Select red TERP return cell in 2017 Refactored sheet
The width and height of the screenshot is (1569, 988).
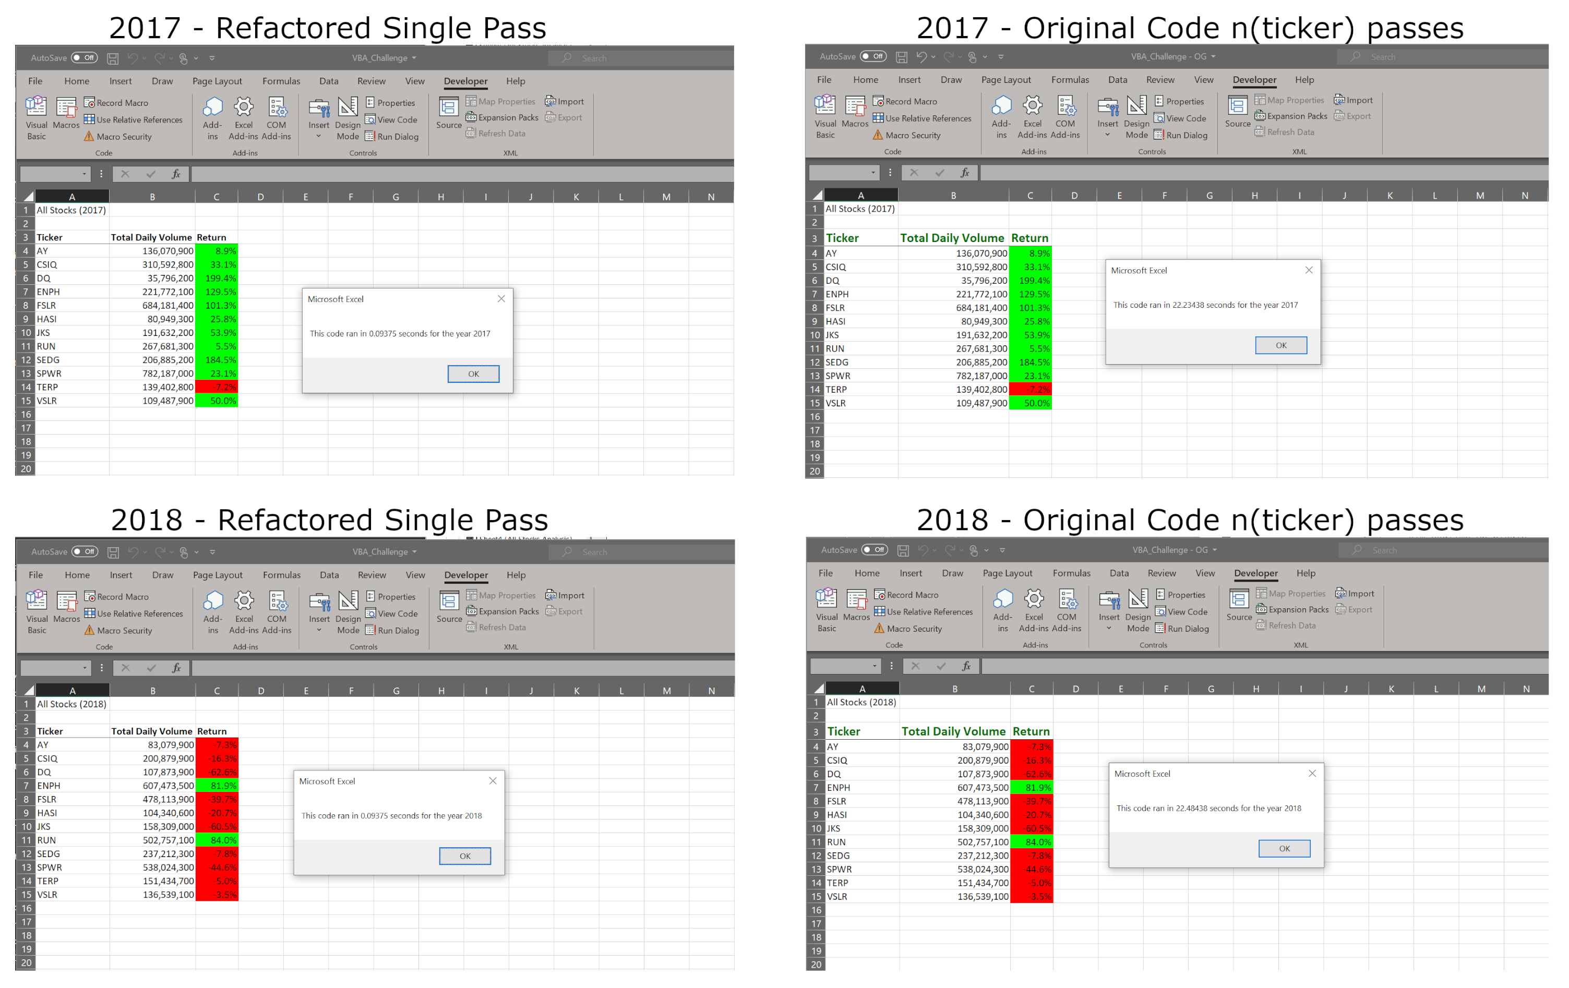[x=217, y=387]
